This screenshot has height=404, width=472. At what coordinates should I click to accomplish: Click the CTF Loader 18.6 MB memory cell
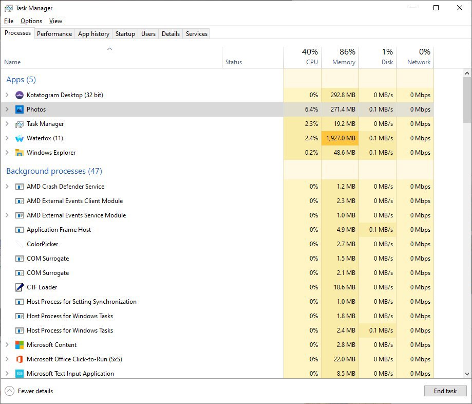click(340, 287)
